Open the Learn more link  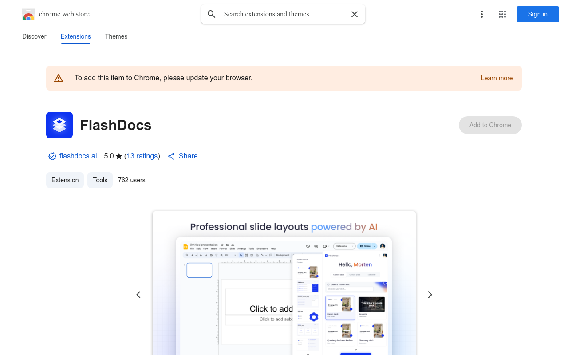click(497, 78)
